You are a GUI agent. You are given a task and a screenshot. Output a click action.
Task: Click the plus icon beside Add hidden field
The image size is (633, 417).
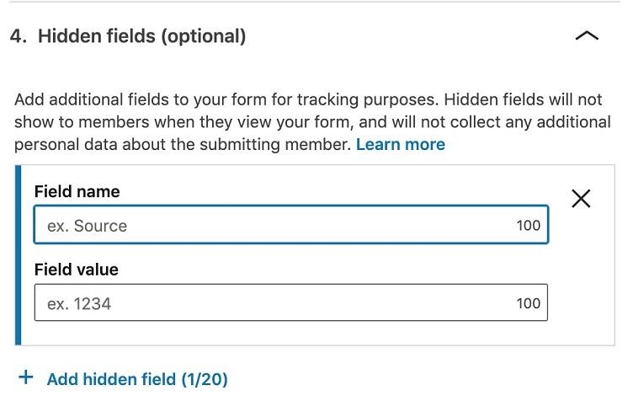pyautogui.click(x=26, y=377)
